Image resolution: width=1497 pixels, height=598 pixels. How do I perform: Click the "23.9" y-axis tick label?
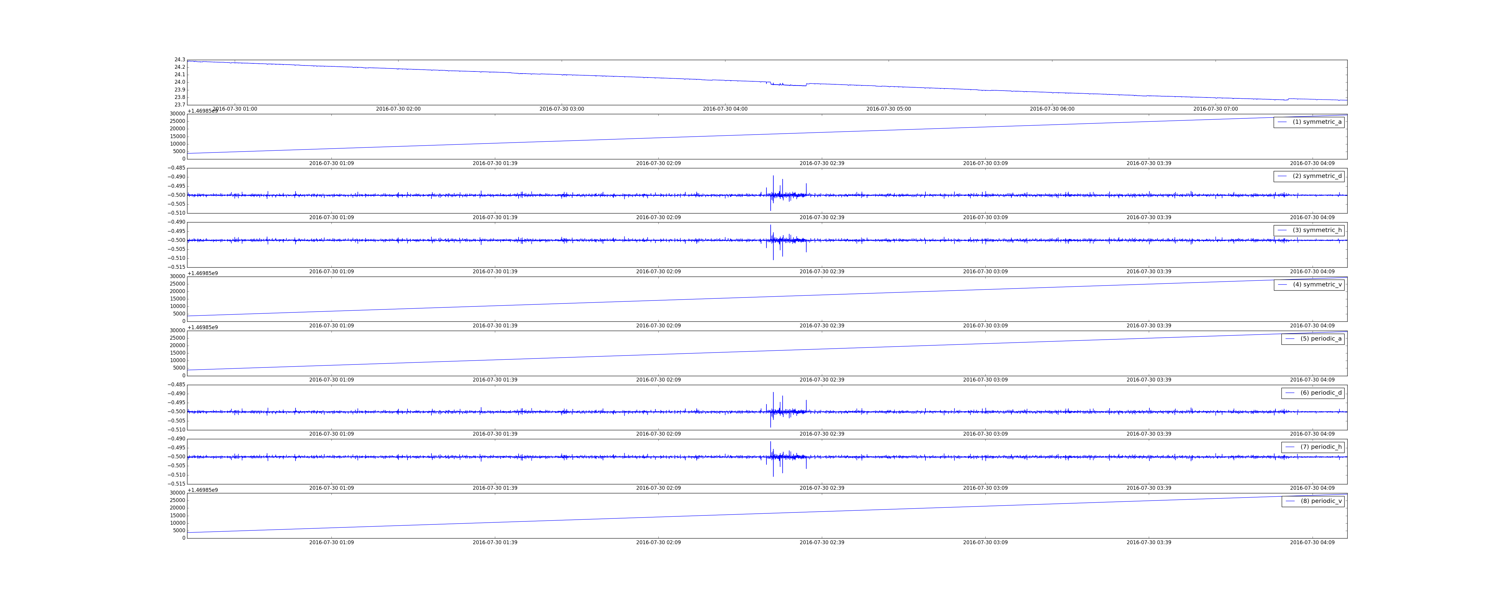click(180, 90)
